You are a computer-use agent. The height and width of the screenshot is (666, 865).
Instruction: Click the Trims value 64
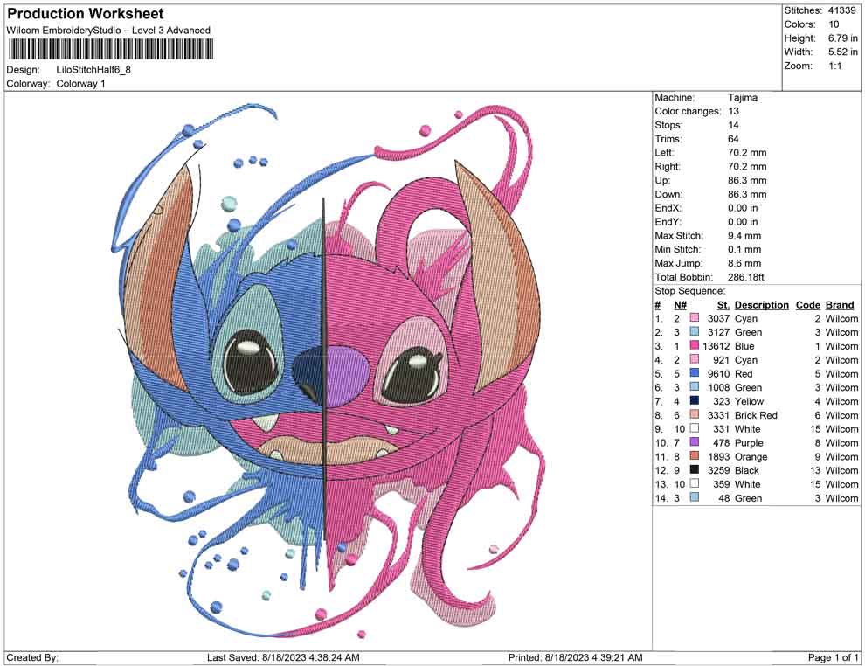pyautogui.click(x=733, y=139)
